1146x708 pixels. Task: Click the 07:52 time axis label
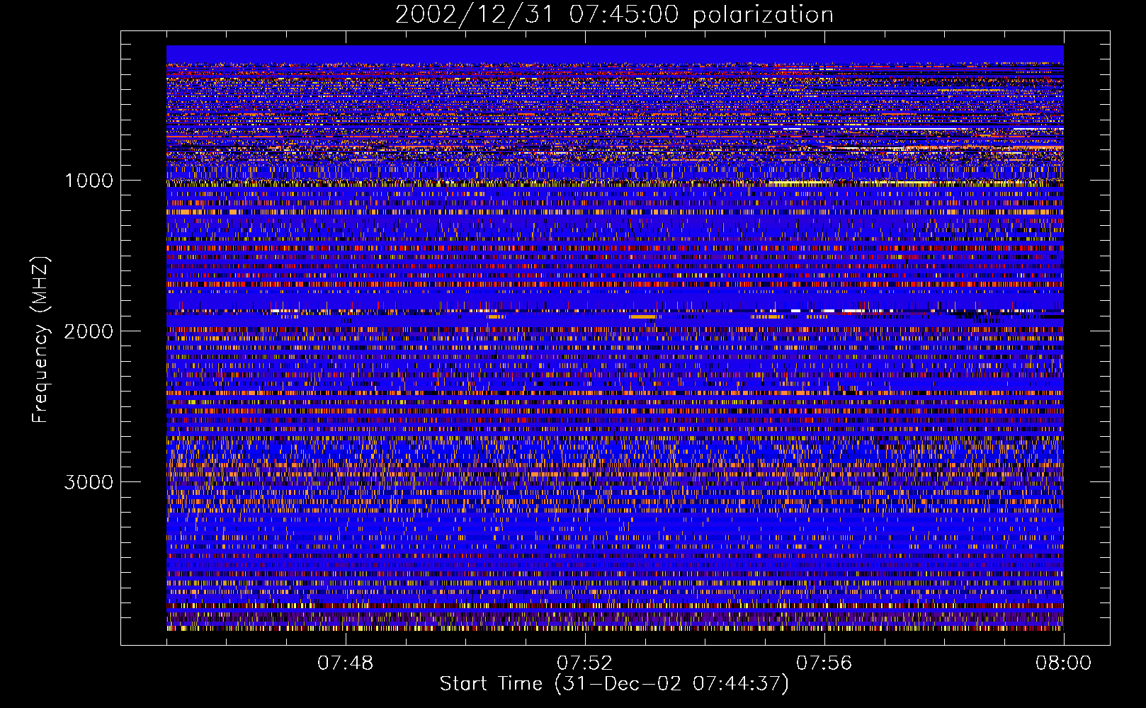(x=584, y=663)
